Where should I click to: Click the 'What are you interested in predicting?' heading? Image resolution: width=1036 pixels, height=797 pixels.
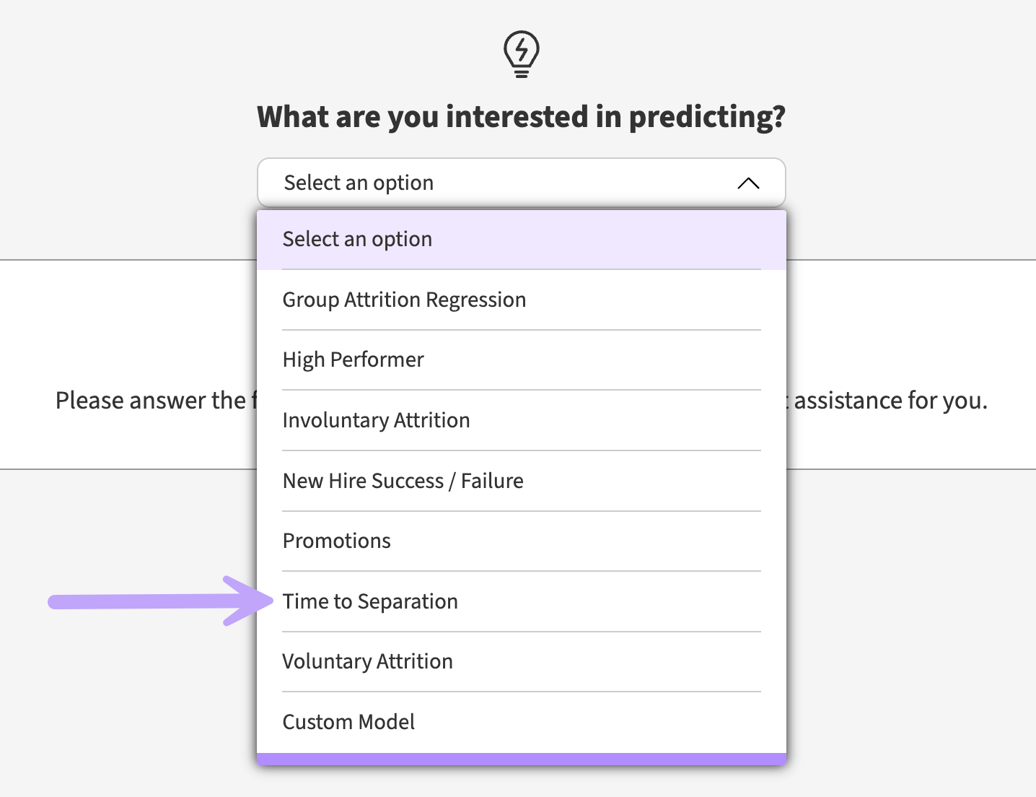point(521,117)
